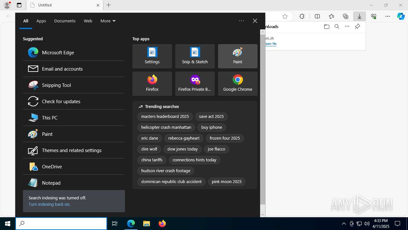
Task: Launch Paint tile in Top apps
Action: (237, 56)
